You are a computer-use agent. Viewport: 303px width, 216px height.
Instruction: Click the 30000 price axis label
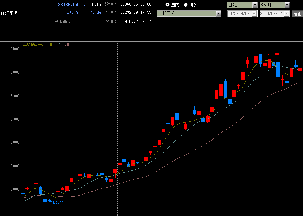15,142
